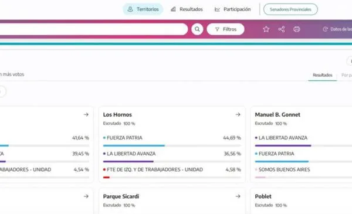Select the underlined Resultados sub-tab

click(x=322, y=75)
